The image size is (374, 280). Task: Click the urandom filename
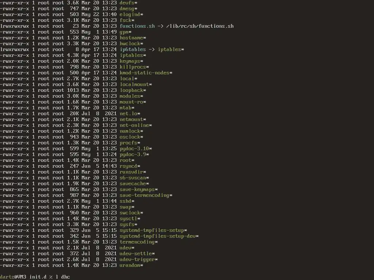click(130, 265)
